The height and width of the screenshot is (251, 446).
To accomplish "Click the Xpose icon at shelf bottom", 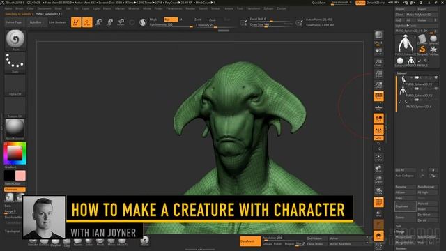I will (378, 246).
